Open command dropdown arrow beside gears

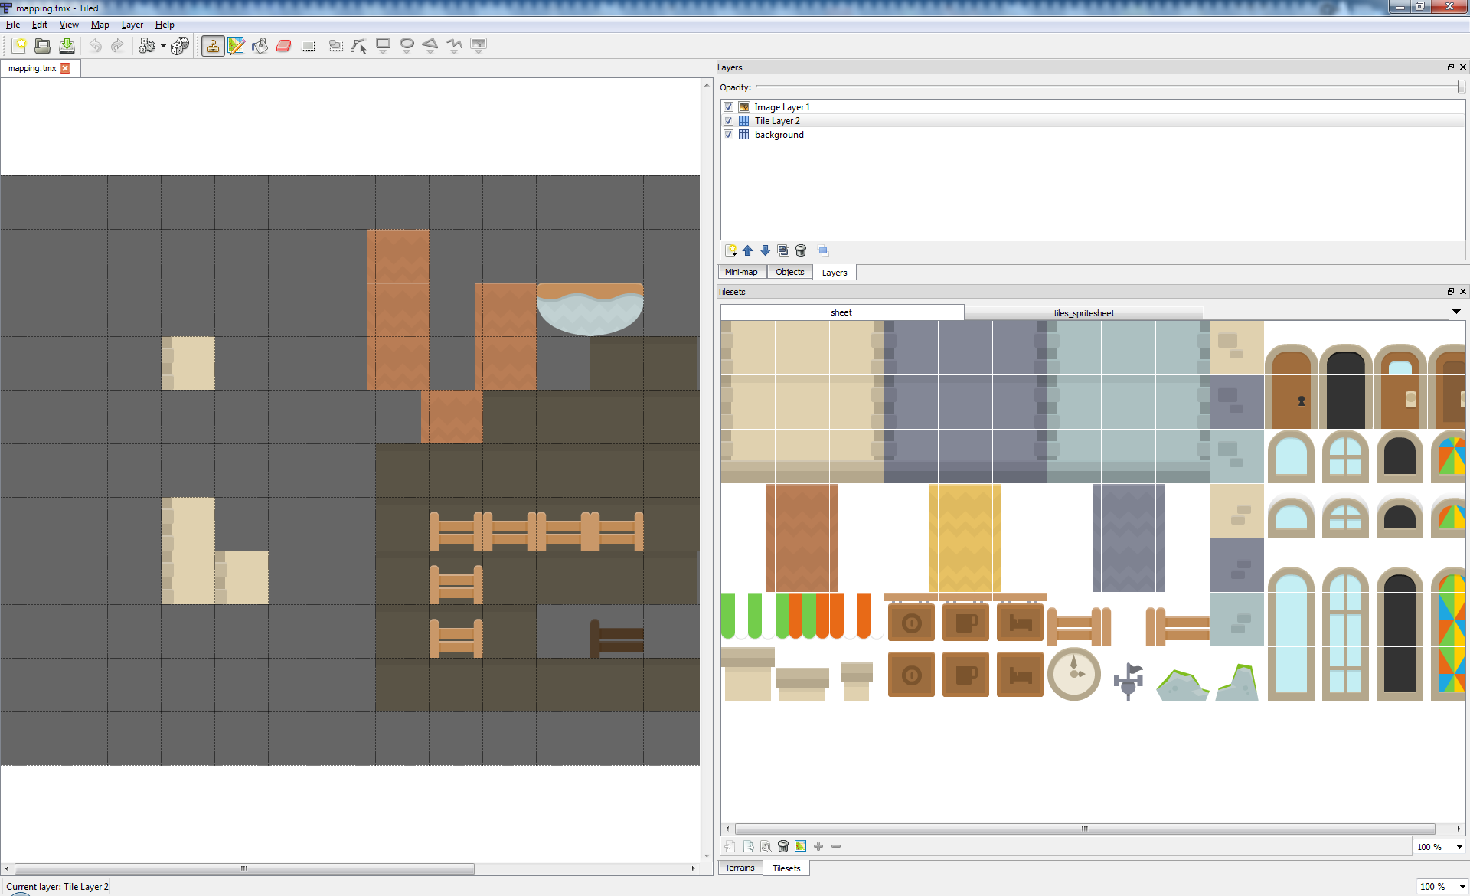tap(163, 46)
